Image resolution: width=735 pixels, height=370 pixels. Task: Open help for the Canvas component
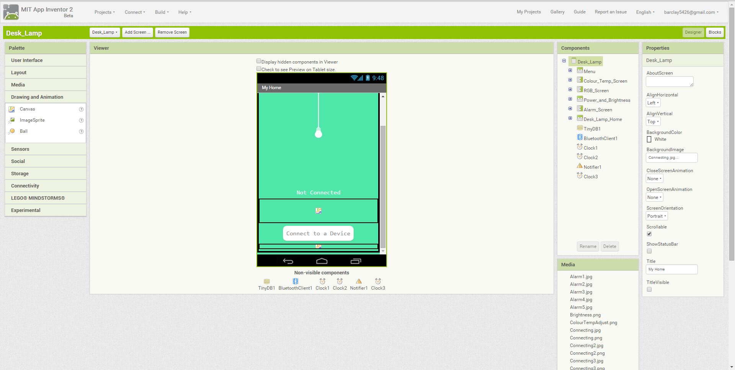[81, 109]
